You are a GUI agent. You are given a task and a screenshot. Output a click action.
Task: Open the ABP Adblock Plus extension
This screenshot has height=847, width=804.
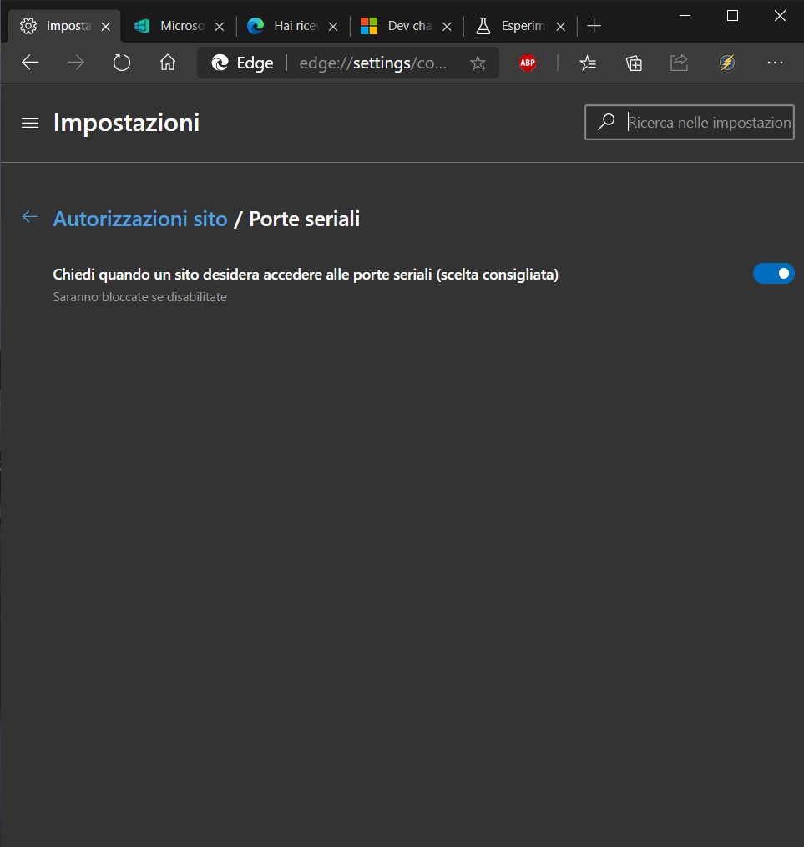tap(528, 63)
